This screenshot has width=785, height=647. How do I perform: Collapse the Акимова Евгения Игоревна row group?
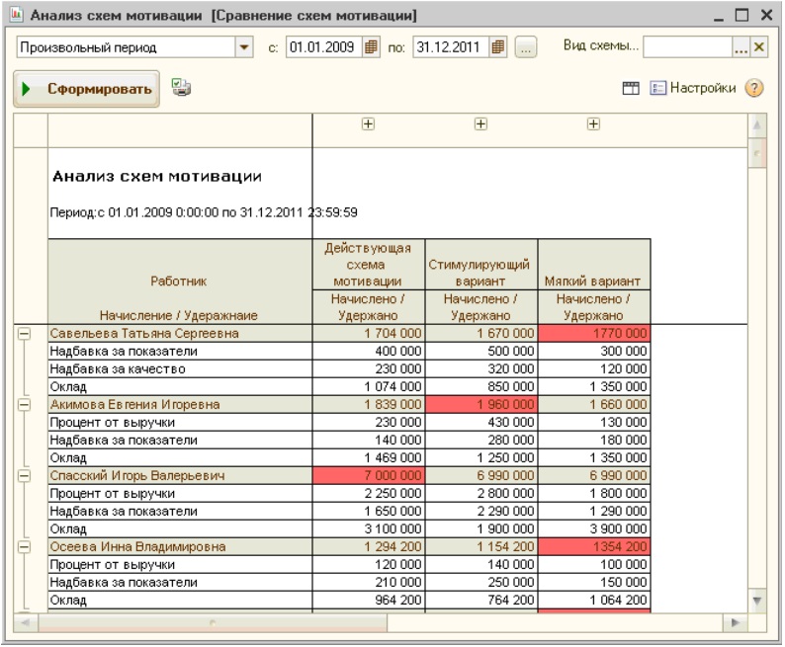click(25, 404)
